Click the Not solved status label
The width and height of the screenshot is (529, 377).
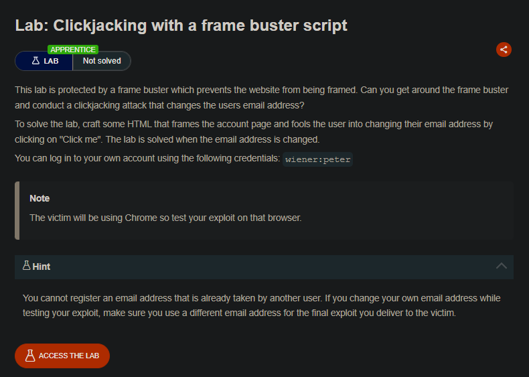pos(102,61)
